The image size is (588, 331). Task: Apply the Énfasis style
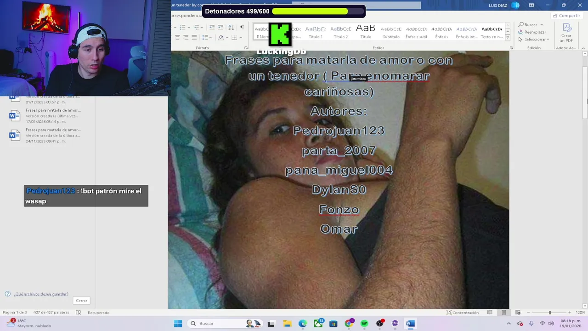441,32
